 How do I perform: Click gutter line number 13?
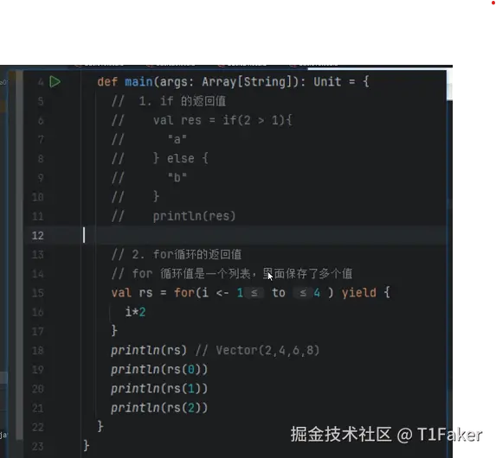click(37, 255)
